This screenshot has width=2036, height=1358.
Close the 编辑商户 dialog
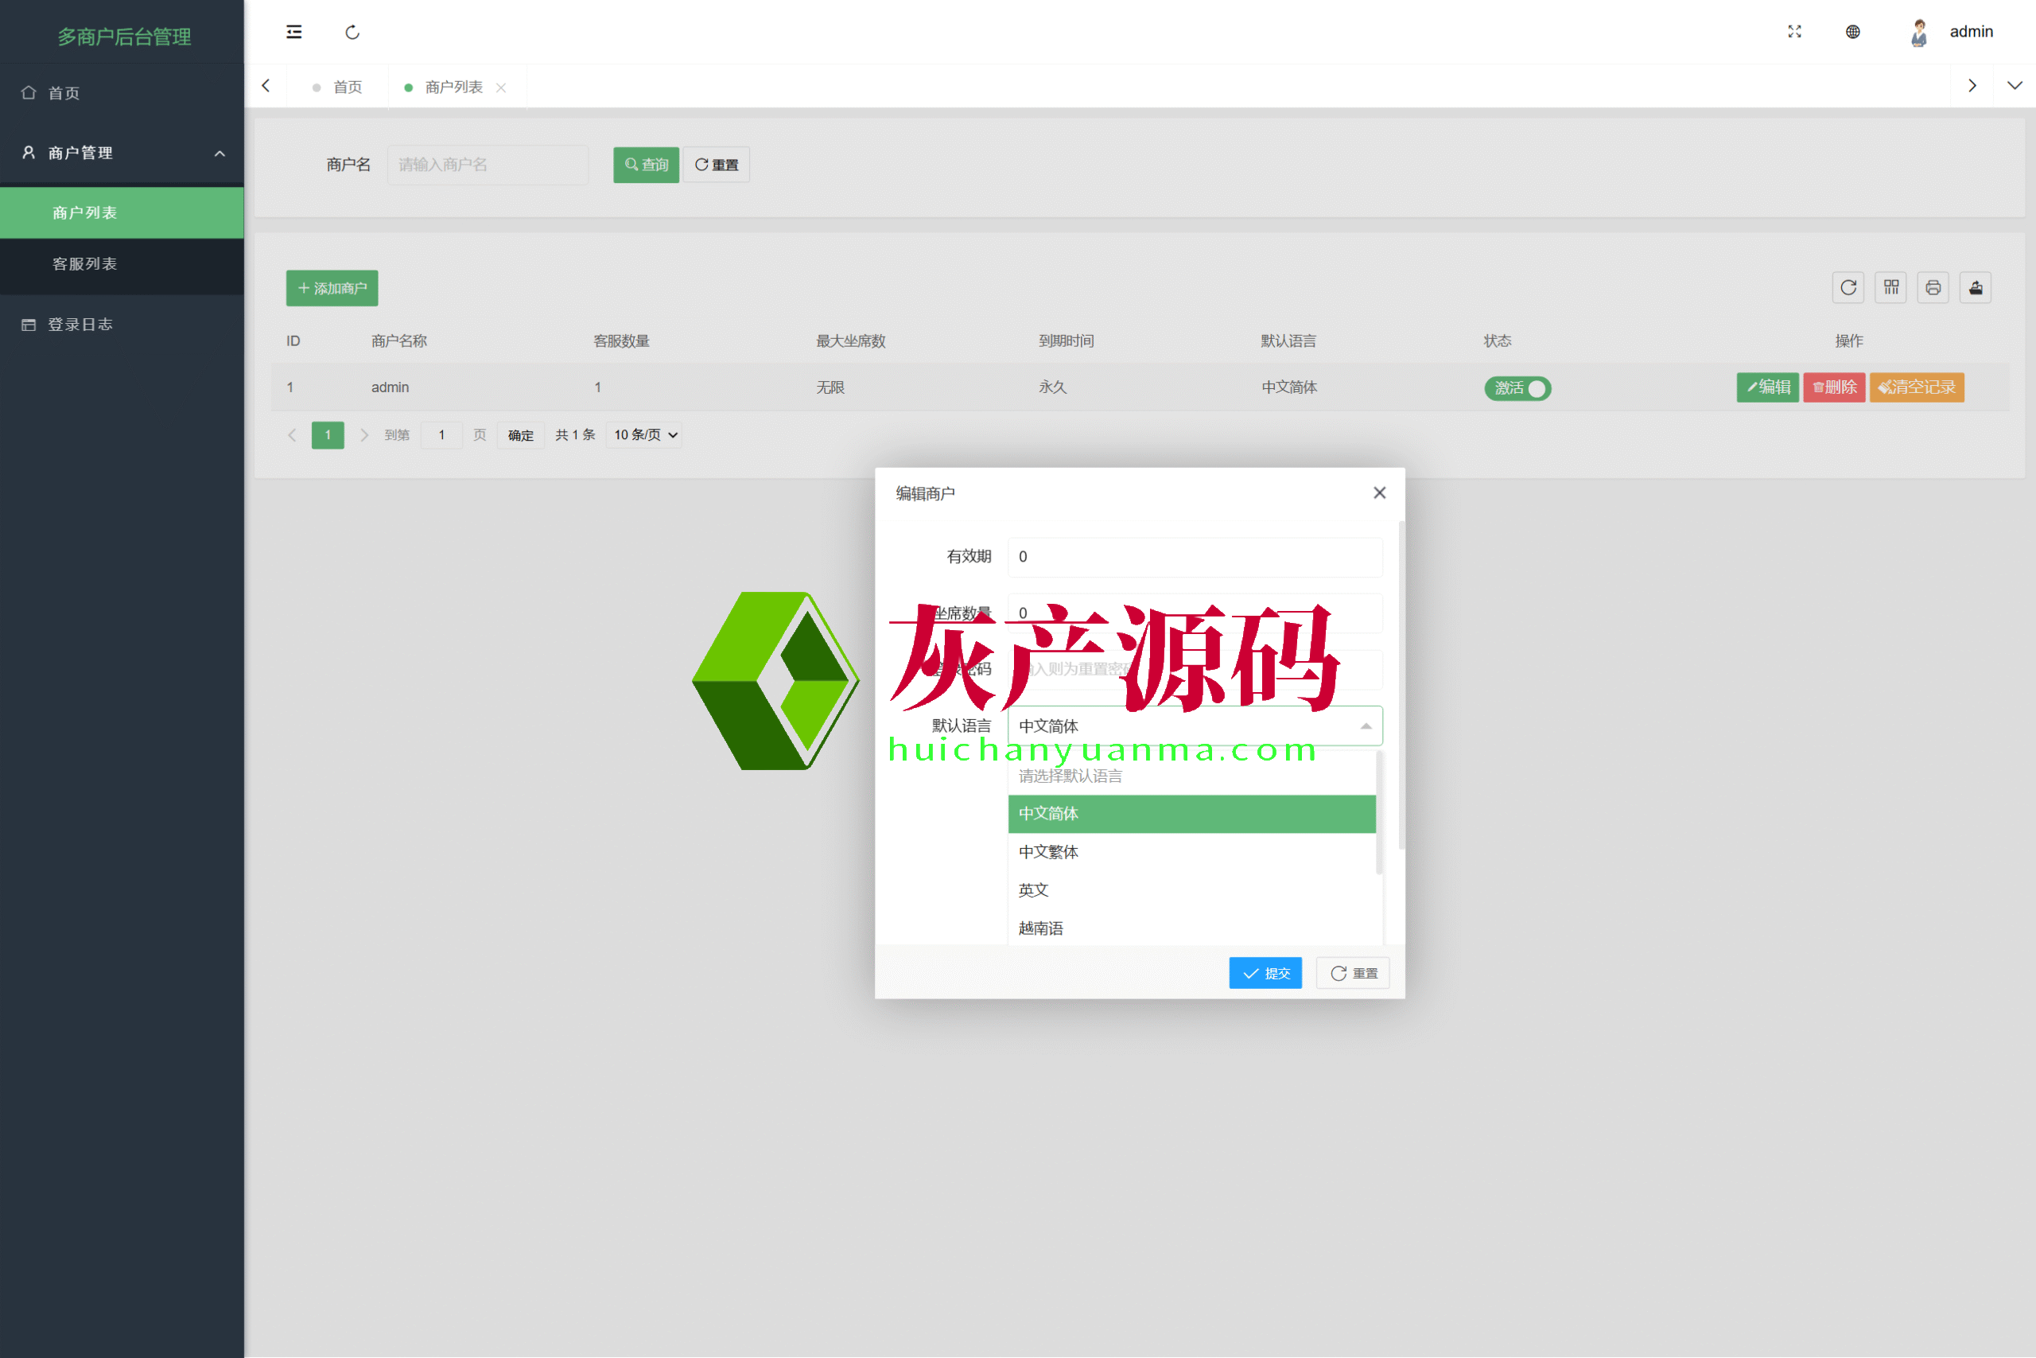tap(1379, 492)
